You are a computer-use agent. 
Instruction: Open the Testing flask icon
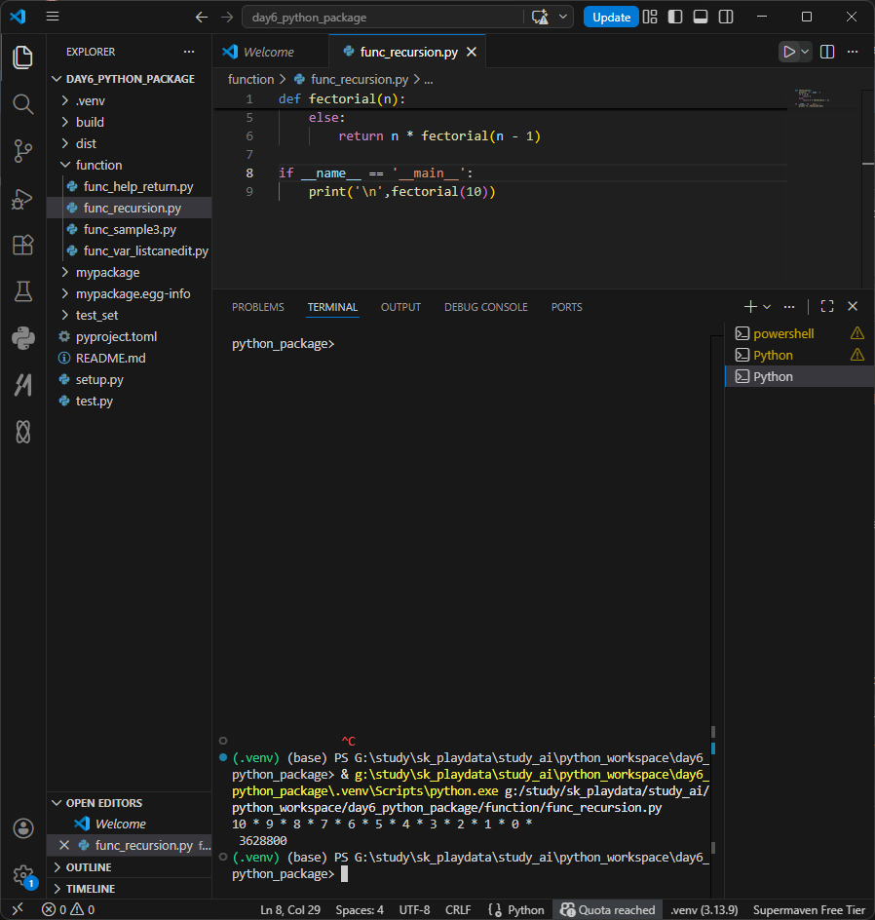click(x=22, y=291)
